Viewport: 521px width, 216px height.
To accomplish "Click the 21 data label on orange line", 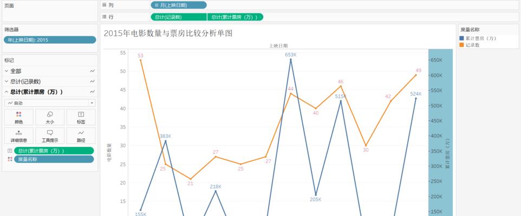I will (191, 183).
